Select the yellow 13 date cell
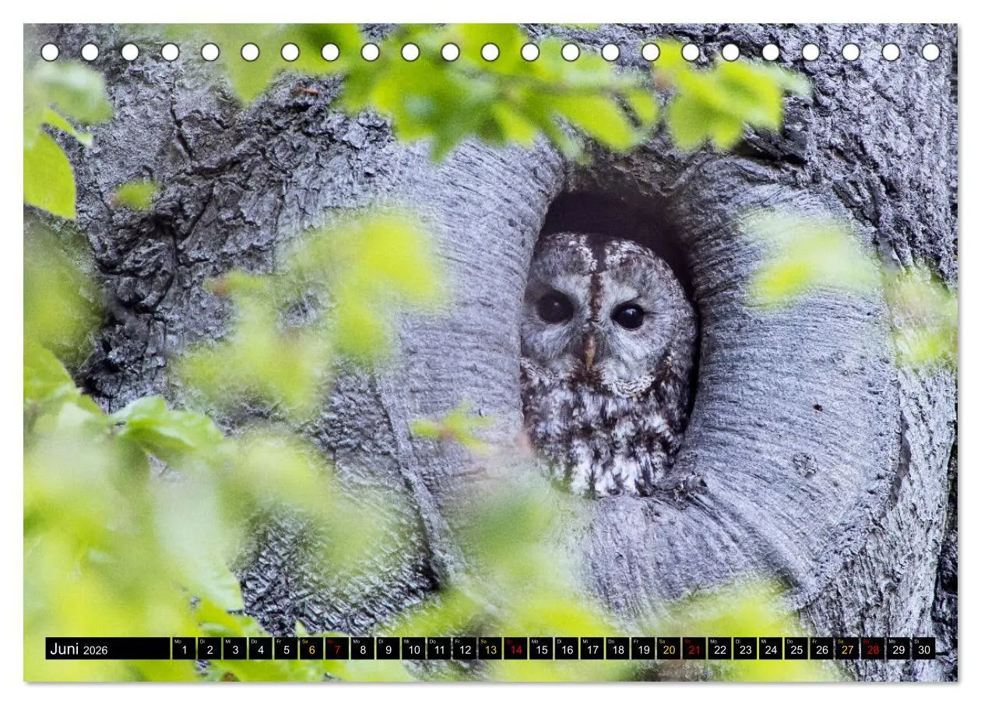This screenshot has width=981, height=705. click(x=490, y=649)
